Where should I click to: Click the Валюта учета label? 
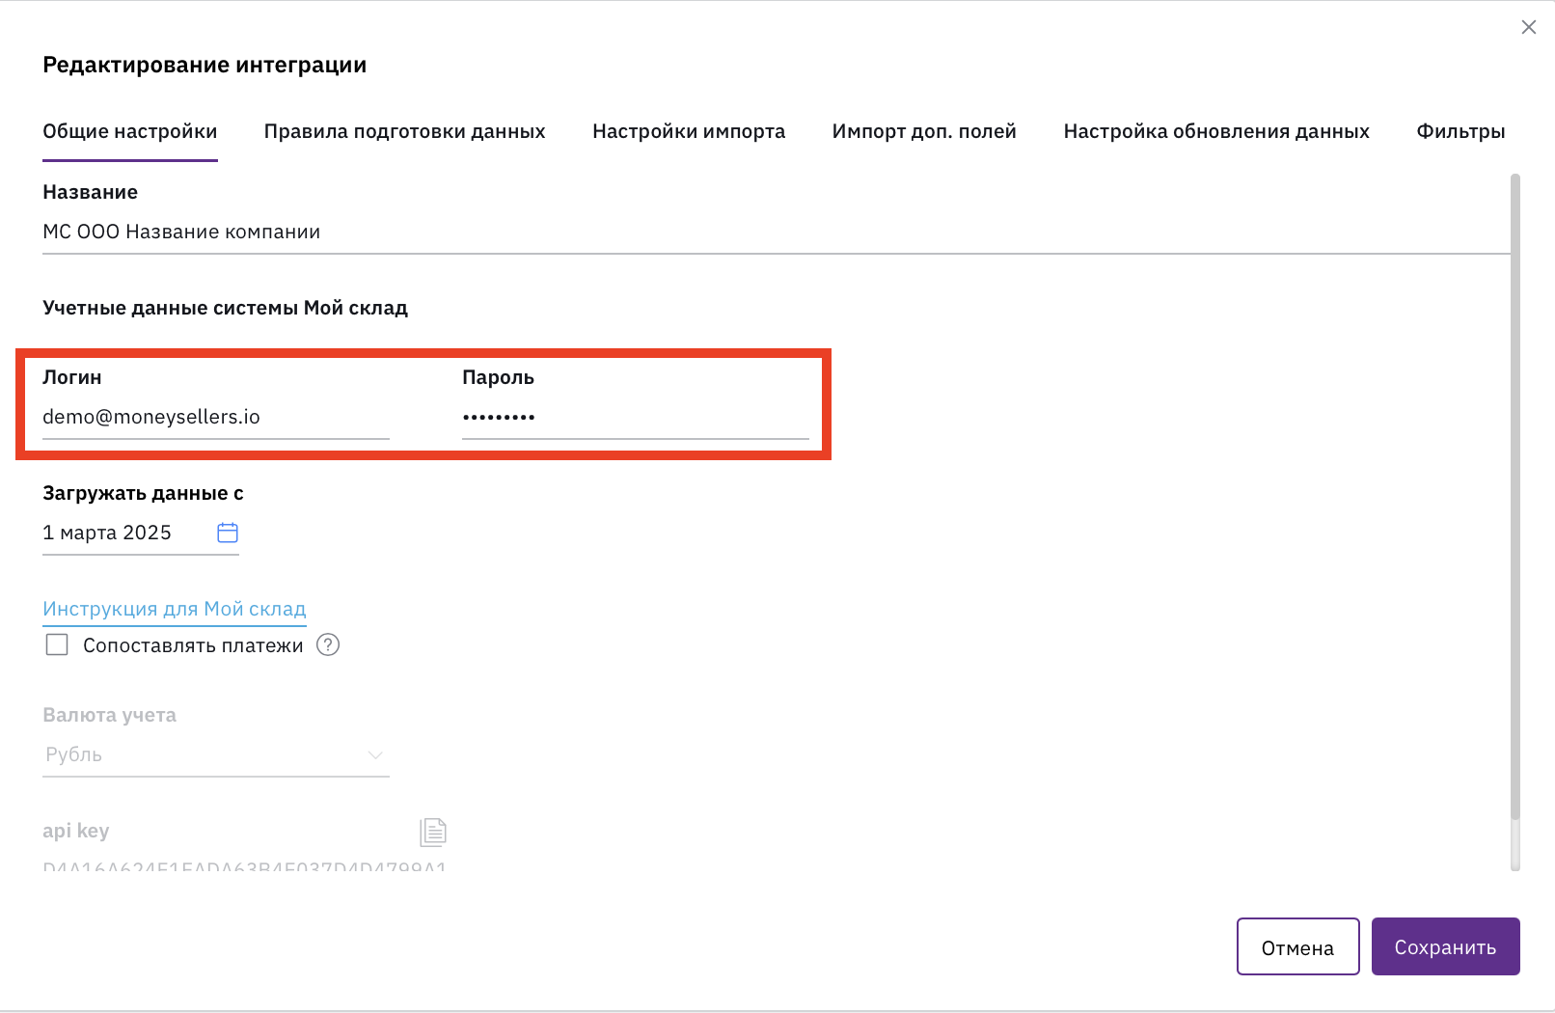point(110,715)
